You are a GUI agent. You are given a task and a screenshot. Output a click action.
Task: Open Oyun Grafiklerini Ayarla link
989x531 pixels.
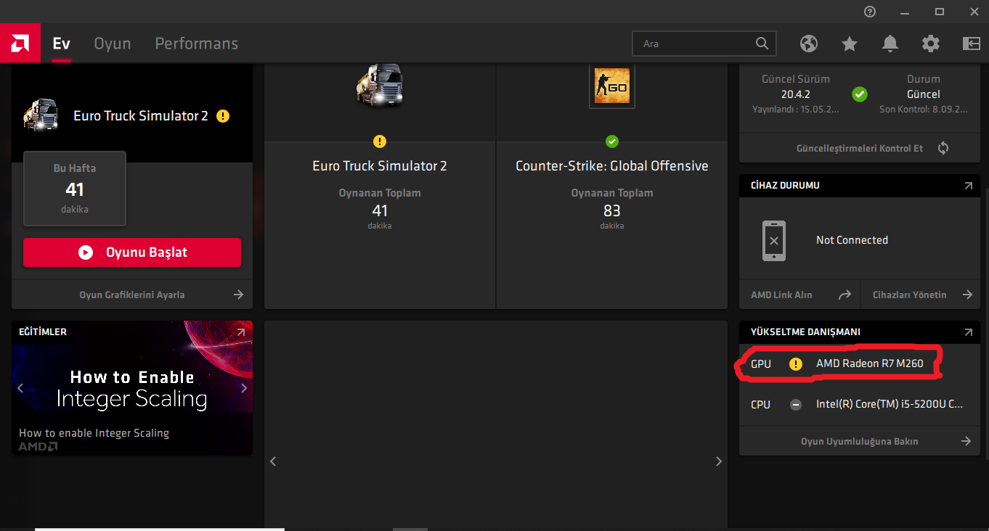[132, 295]
